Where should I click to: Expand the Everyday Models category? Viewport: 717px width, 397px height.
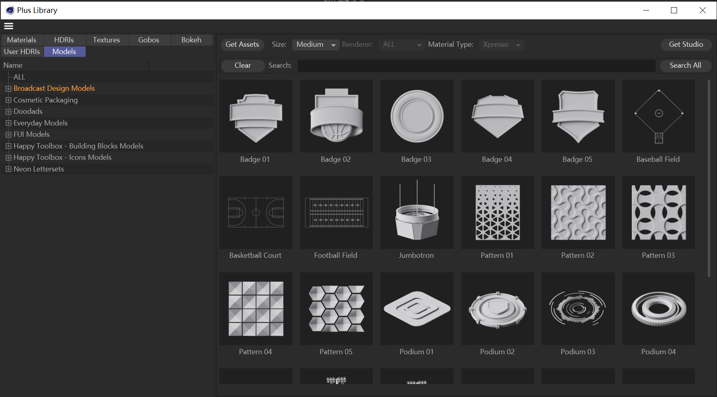coord(8,123)
